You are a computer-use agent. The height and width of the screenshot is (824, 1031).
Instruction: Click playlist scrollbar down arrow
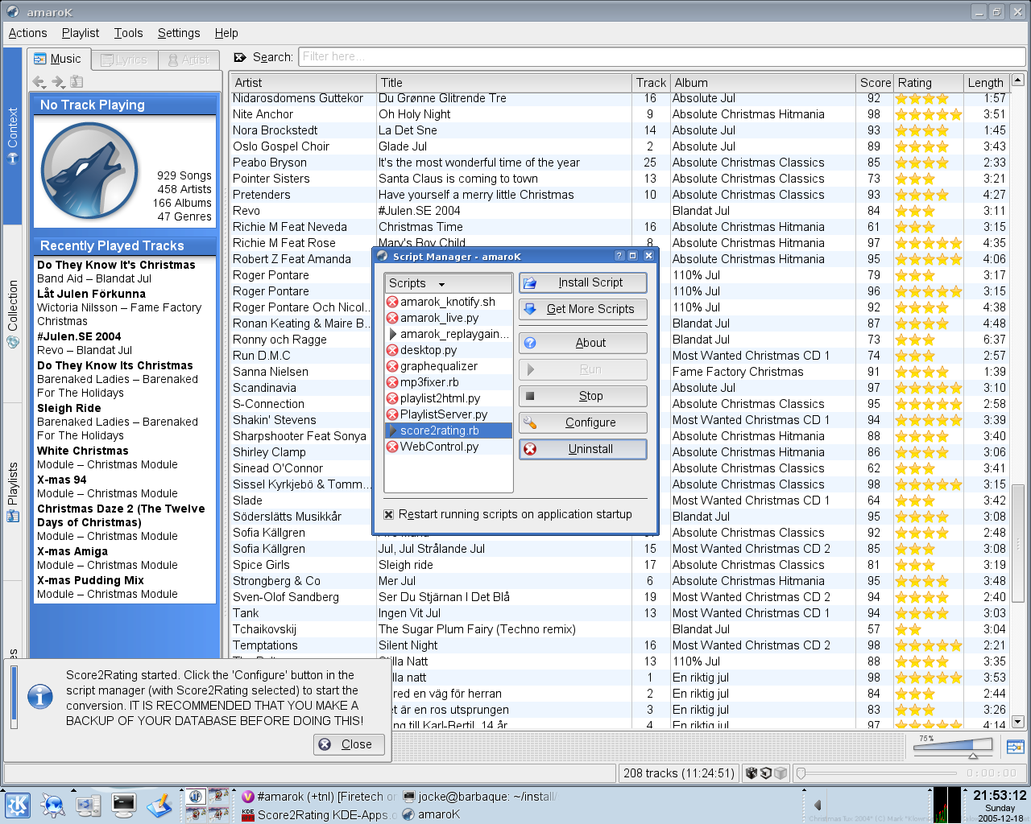point(1017,722)
